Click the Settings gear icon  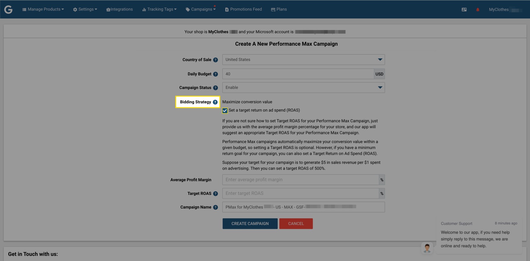click(75, 10)
